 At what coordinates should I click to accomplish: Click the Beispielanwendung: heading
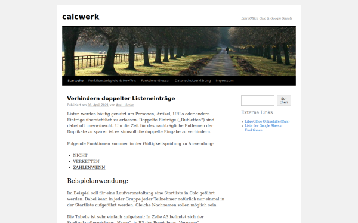tap(97, 181)
